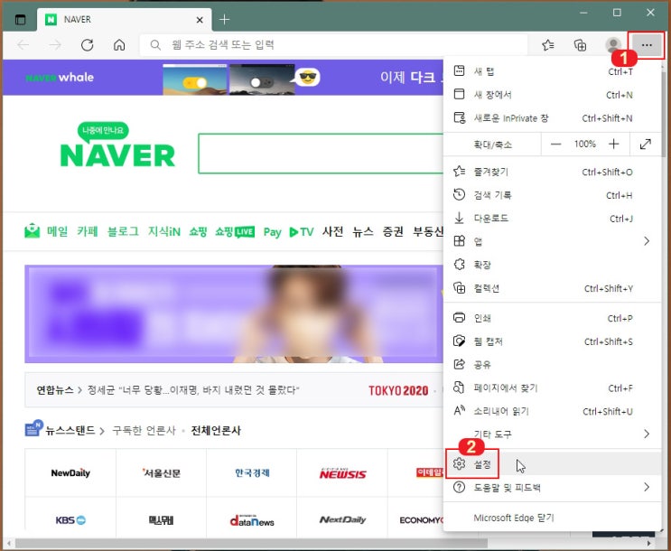Viewport: 671px width, 551px height.
Task: Expand 기타 도구 (More tools) submenu
Action: pos(552,434)
